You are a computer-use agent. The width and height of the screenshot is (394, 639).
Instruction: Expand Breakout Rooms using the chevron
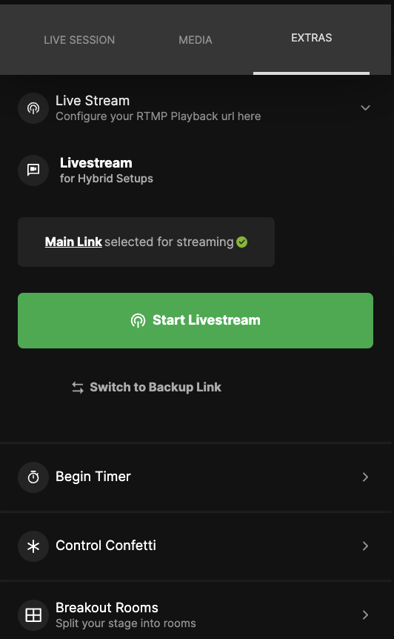tap(365, 615)
